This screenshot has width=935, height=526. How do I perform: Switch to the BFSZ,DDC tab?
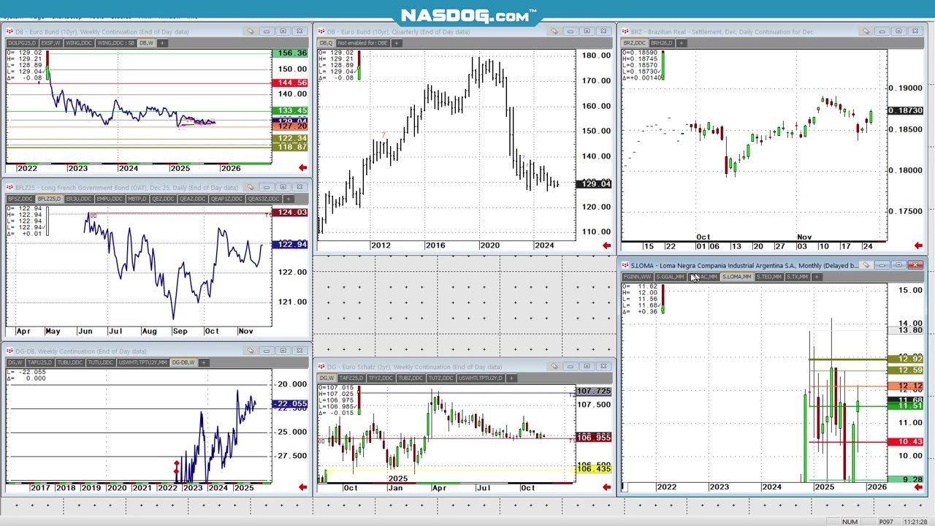(x=20, y=199)
